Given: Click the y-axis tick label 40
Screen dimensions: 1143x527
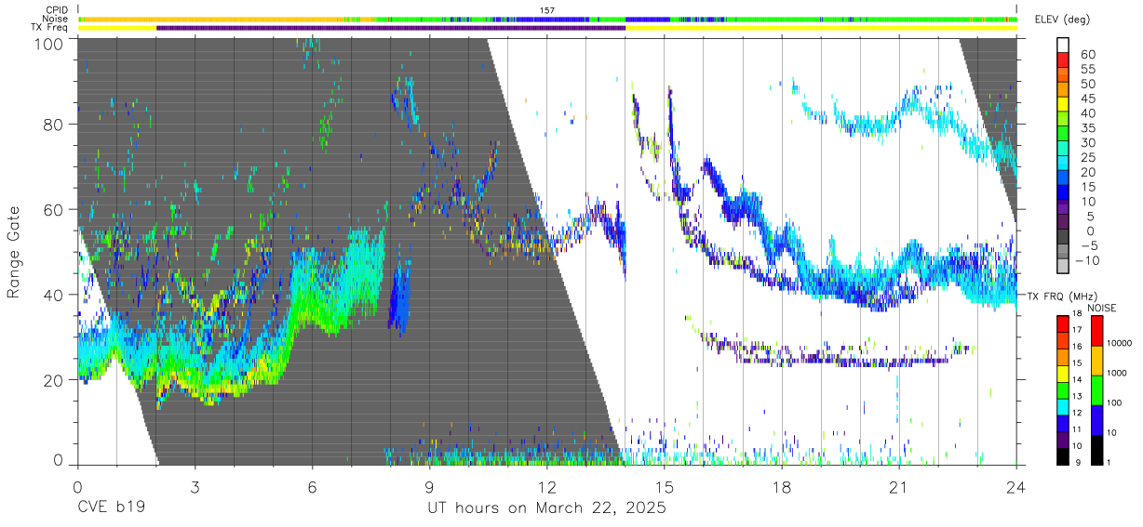Looking at the screenshot, I should pyautogui.click(x=55, y=295).
